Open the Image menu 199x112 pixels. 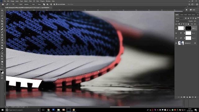coord(12,1)
